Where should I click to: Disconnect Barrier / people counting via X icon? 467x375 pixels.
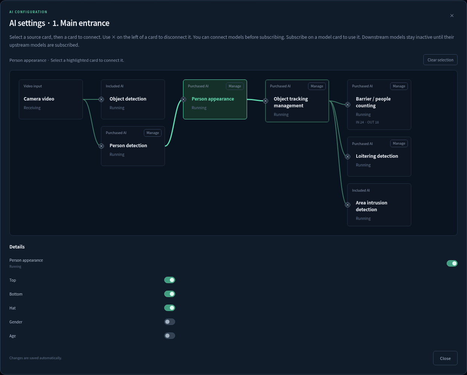tap(348, 105)
